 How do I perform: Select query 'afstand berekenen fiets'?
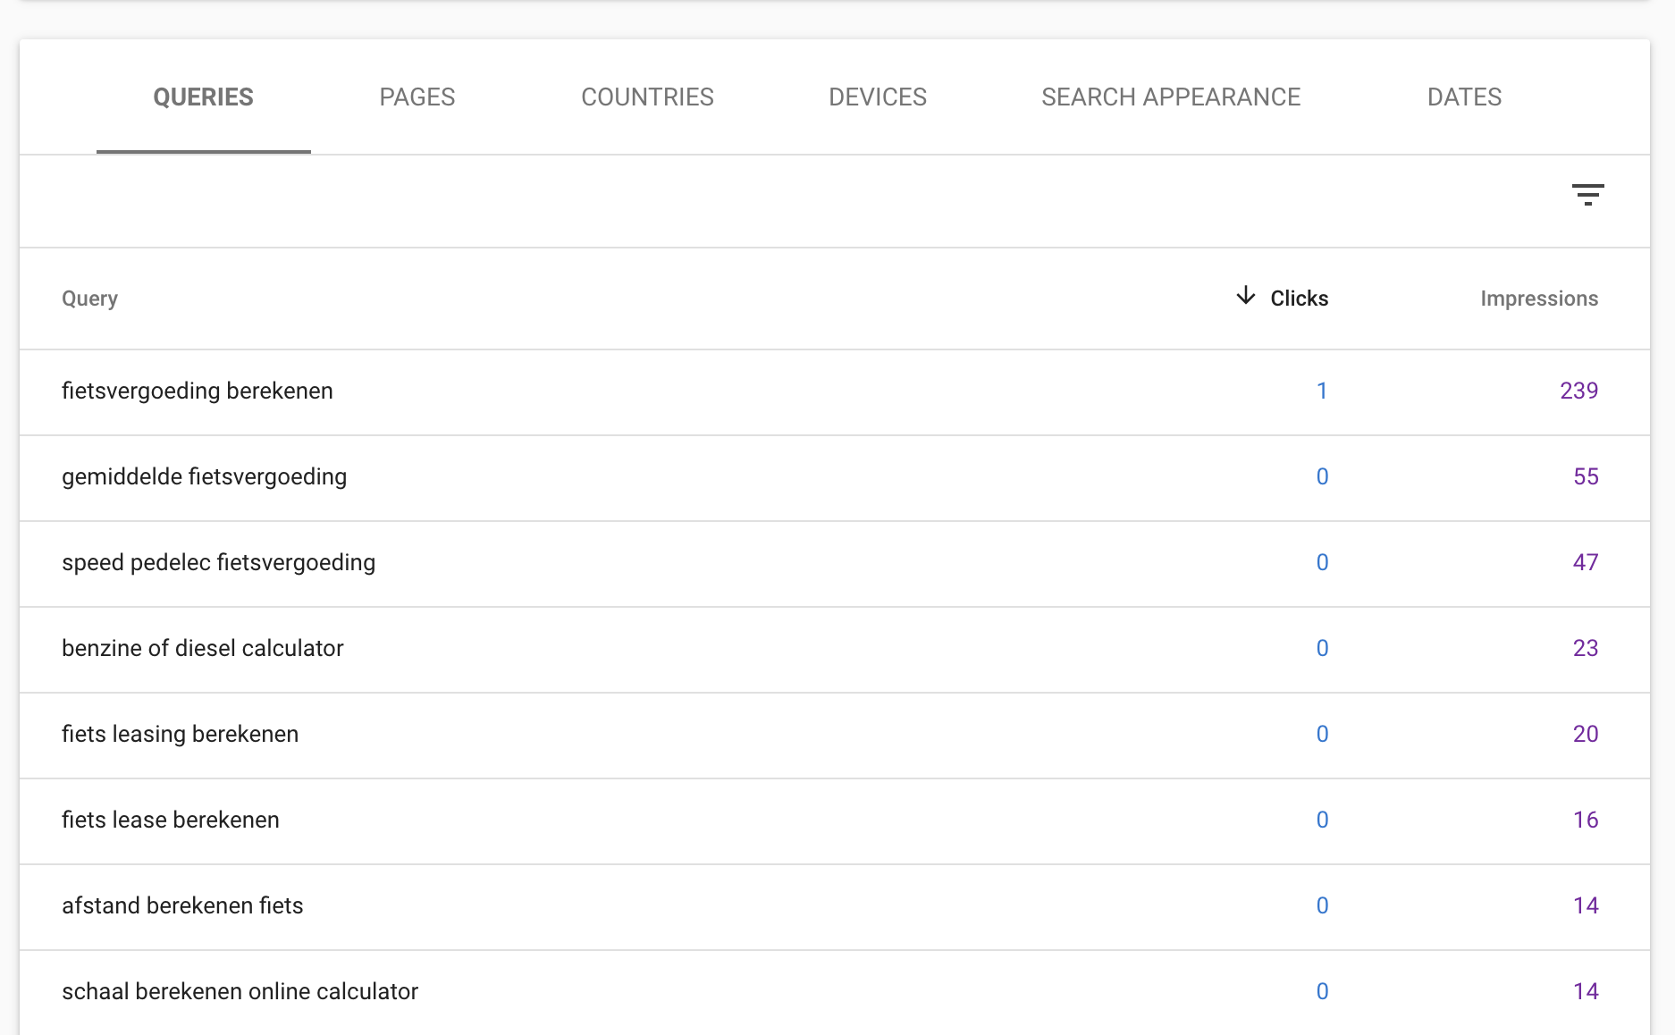pyautogui.click(x=182, y=906)
